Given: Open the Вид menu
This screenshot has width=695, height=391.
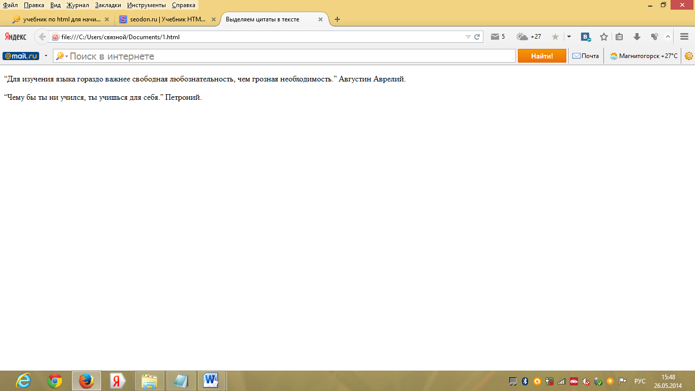Looking at the screenshot, I should pos(55,5).
